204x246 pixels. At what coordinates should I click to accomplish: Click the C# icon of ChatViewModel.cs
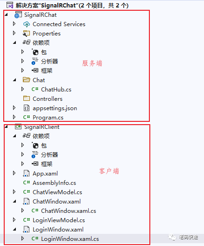[x=26, y=192]
